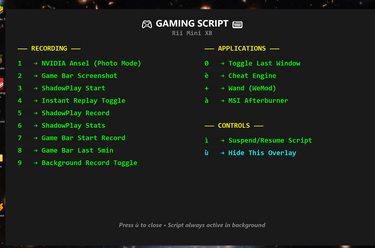
Task: Select NVIDIA Ansel (Photo Mode) entry
Action: (x=91, y=63)
